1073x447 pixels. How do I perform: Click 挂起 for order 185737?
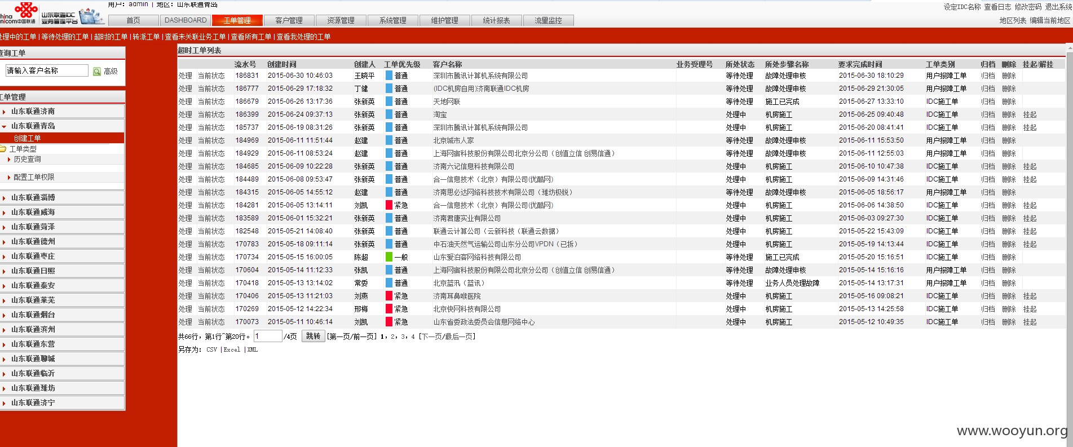(1030, 127)
